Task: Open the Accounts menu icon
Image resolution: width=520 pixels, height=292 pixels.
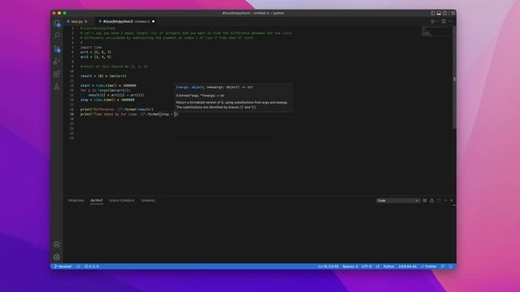Action: pos(57,244)
